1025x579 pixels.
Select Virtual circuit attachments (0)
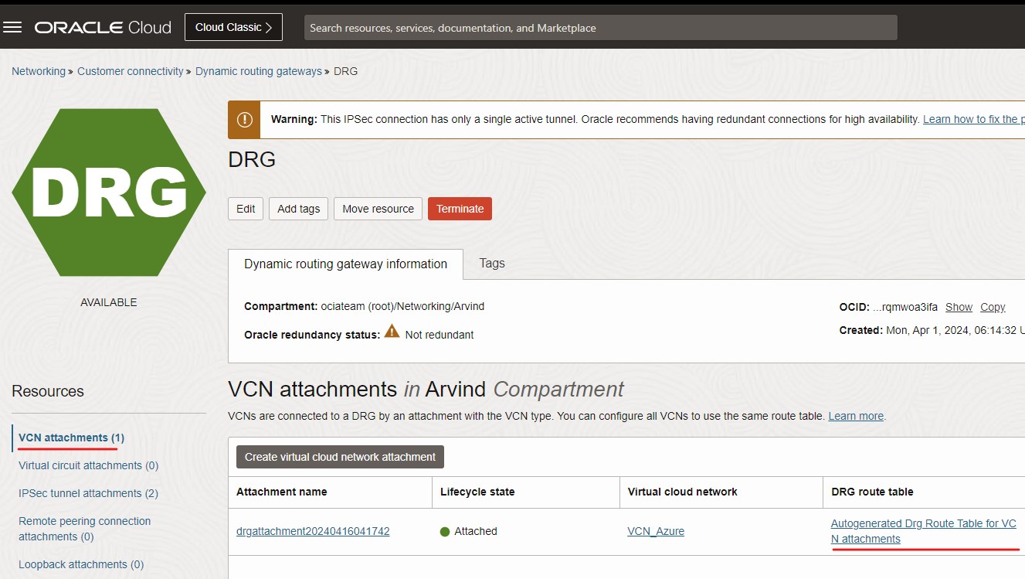click(88, 465)
